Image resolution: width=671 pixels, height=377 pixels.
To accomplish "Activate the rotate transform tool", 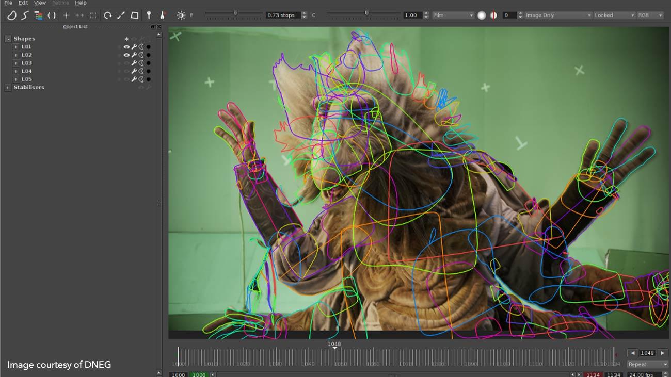I will pos(108,15).
